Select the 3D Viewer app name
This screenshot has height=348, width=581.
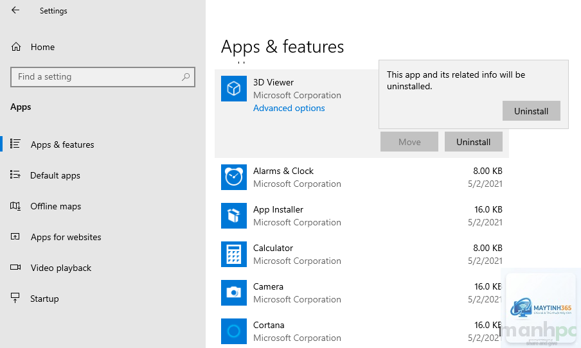pos(273,82)
